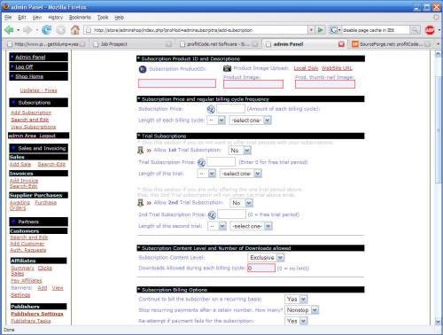Click the browser URL address field
The width and height of the screenshot is (443, 335).
pos(197,30)
